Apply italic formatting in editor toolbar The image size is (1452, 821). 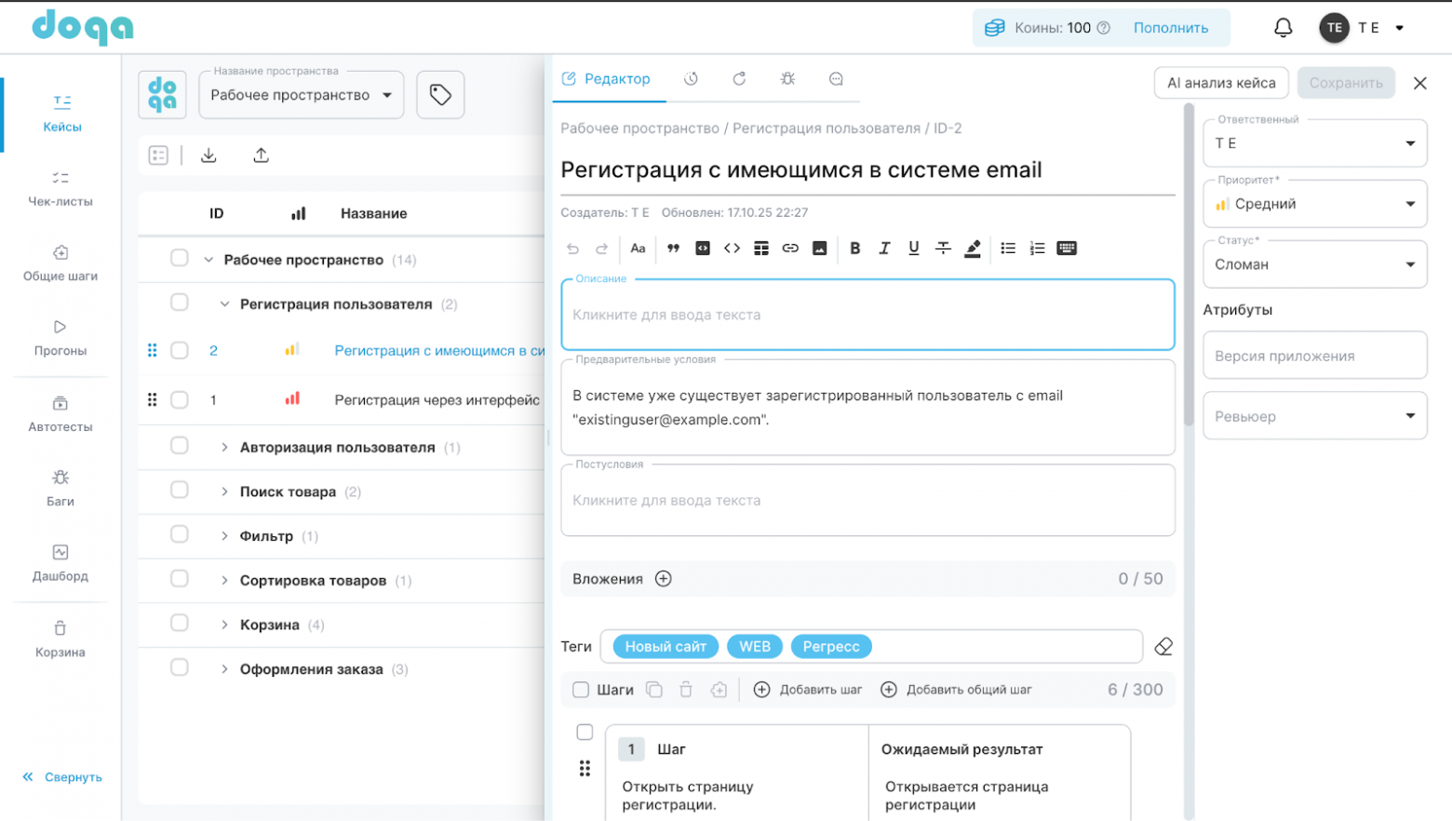(x=884, y=249)
